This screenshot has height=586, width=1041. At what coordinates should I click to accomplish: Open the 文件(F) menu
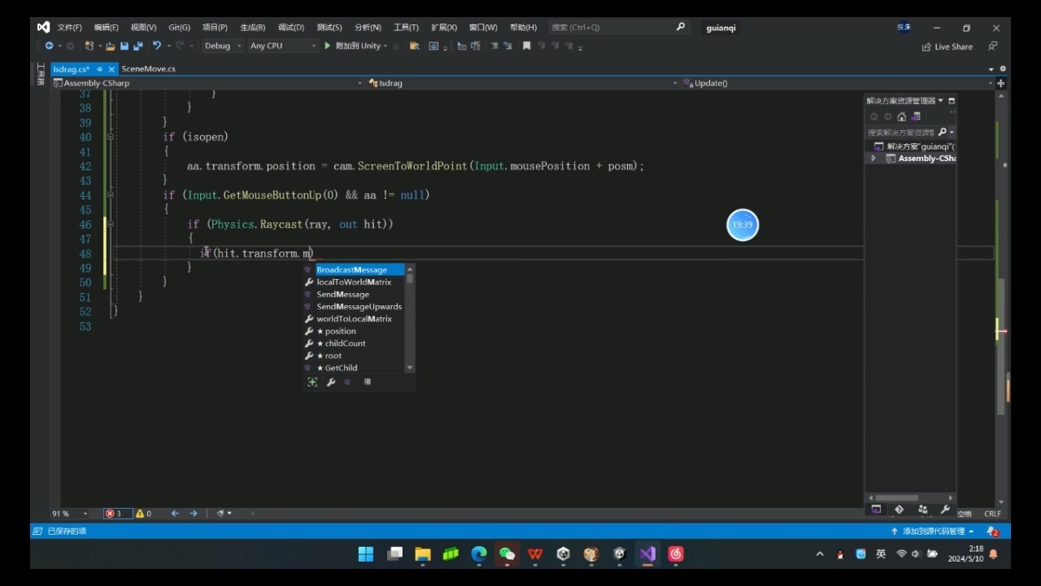click(69, 28)
